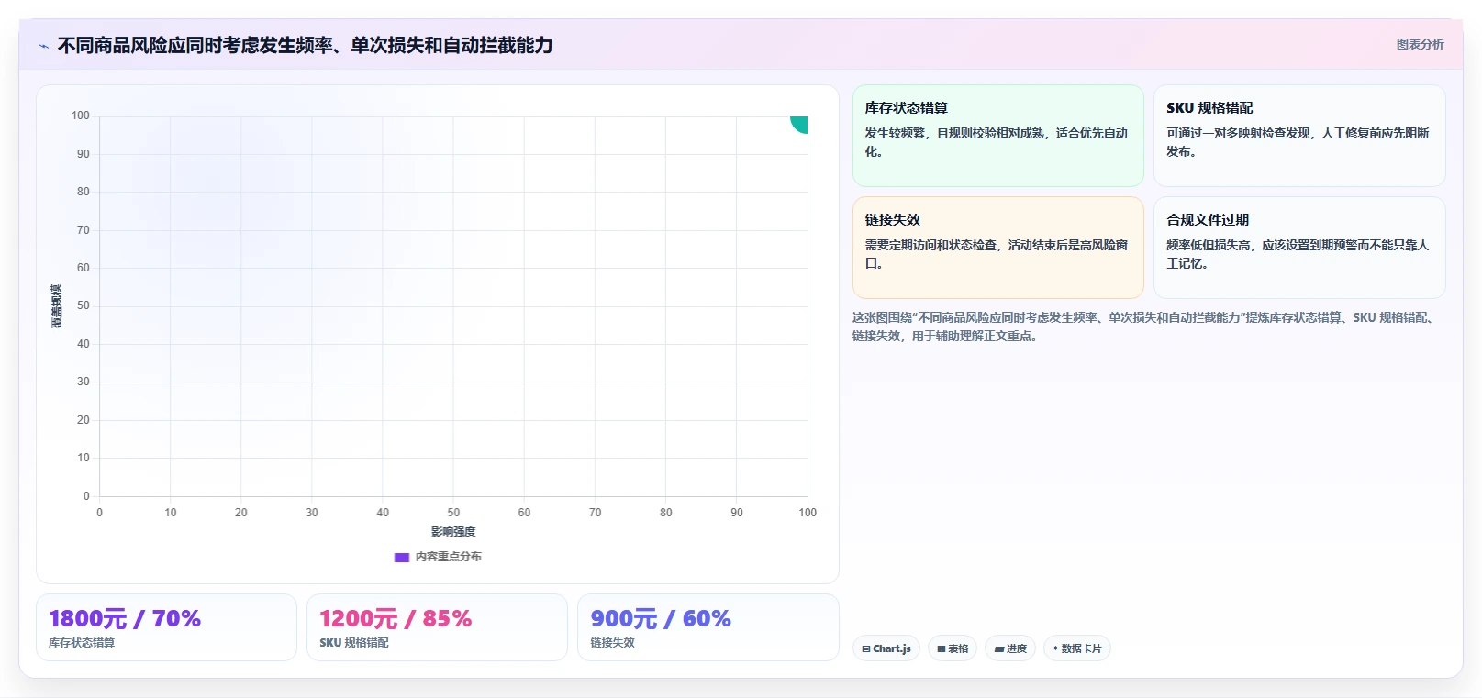Click the 数据卡片 tag

1077,648
